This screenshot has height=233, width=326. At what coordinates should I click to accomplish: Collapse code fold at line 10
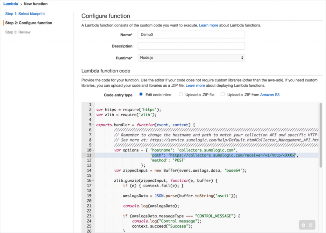[x=93, y=150]
